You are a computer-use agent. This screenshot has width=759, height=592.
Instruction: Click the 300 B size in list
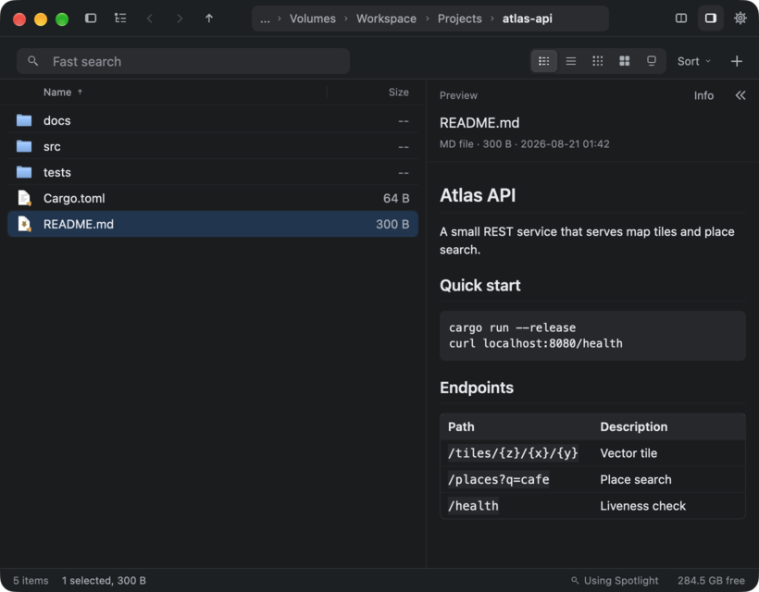392,225
